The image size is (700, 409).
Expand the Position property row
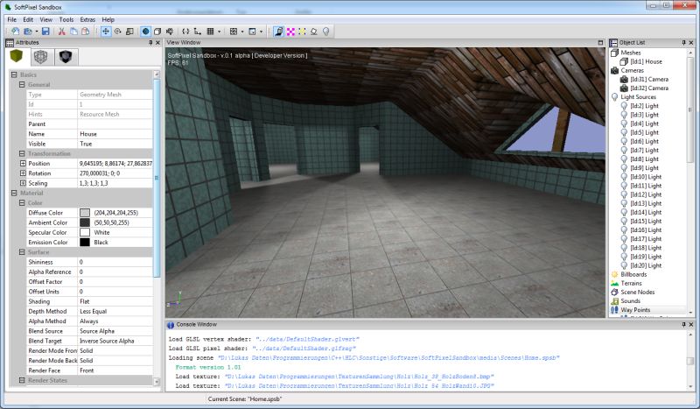[x=23, y=163]
